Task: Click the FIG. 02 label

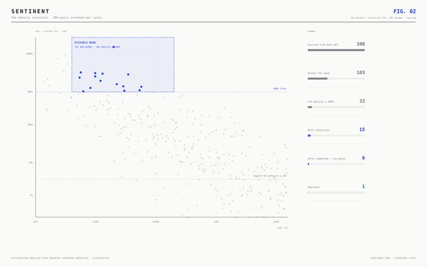Action: coord(404,11)
